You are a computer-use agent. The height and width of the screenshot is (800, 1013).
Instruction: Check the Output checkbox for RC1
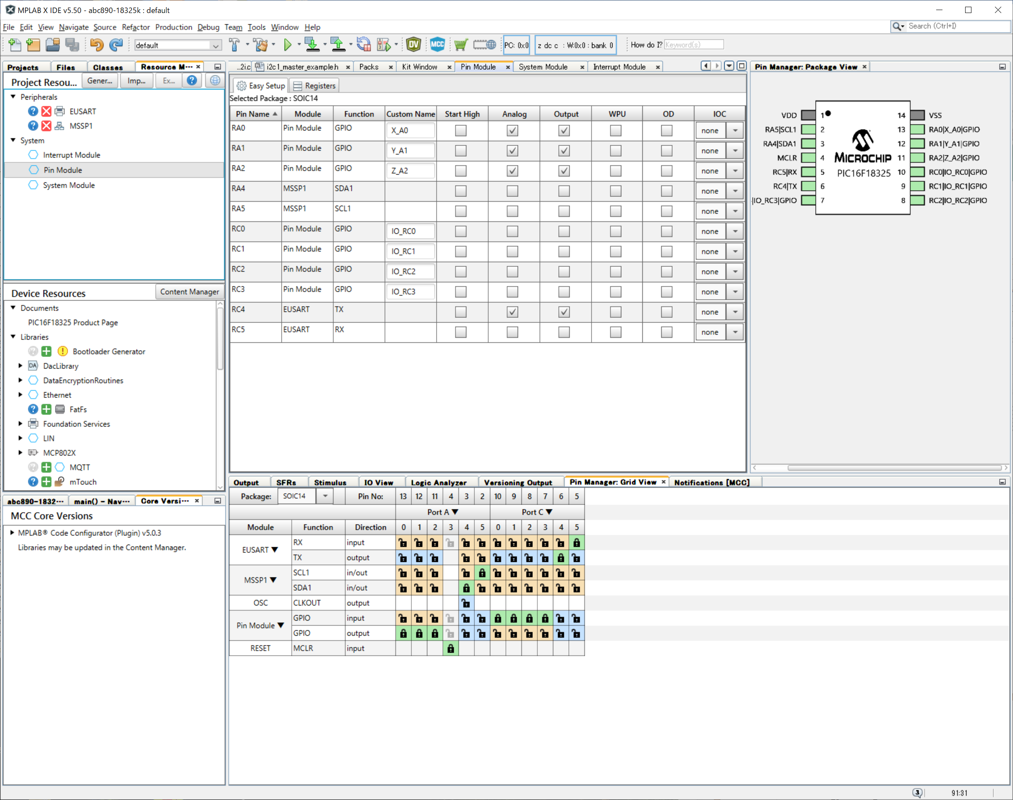564,252
